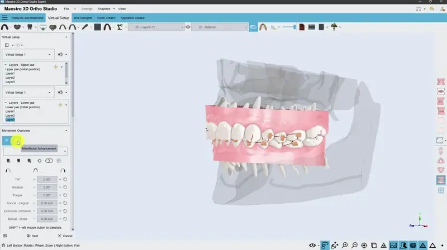Click the dark square icon in the toolbar
This screenshot has height=250, width=447.
(97, 27)
